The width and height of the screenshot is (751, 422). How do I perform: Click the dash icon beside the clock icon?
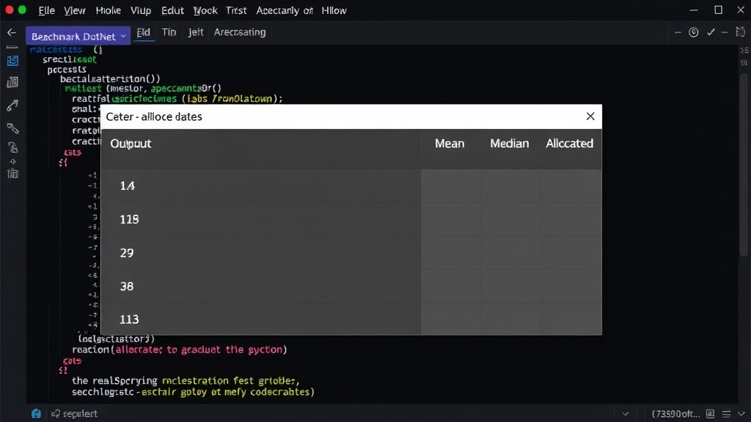click(x=678, y=32)
